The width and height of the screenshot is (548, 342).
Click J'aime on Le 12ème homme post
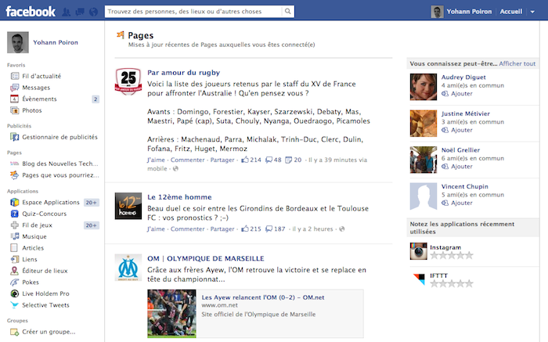pyautogui.click(x=156, y=229)
